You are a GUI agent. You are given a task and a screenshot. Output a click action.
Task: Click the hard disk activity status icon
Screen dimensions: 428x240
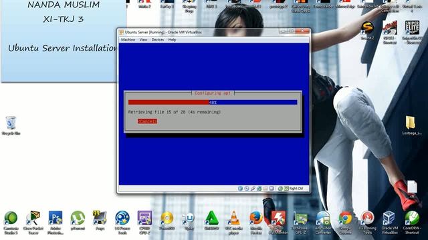240,188
